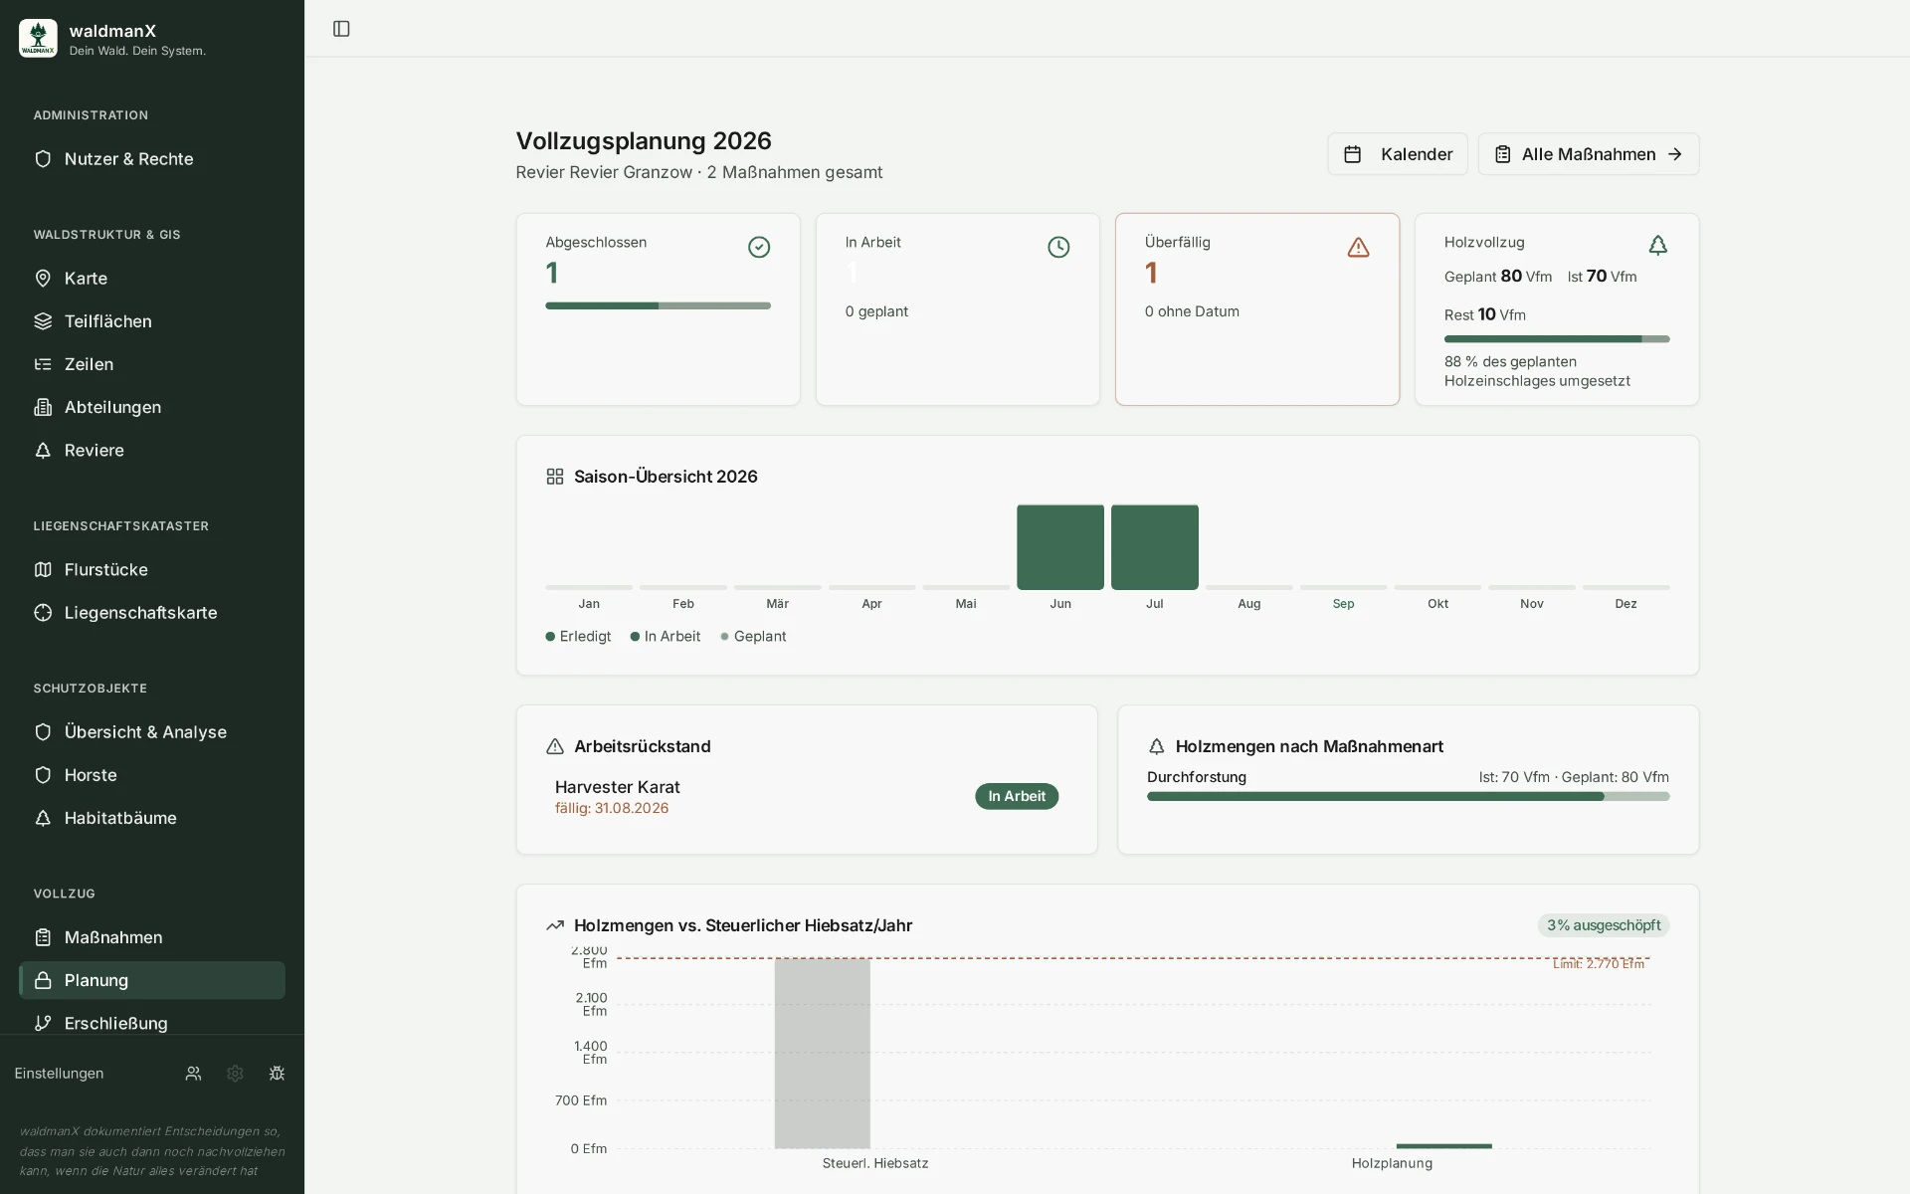Viewport: 1910px width, 1194px height.
Task: Click the In Arbeit status badge
Action: point(1017,796)
